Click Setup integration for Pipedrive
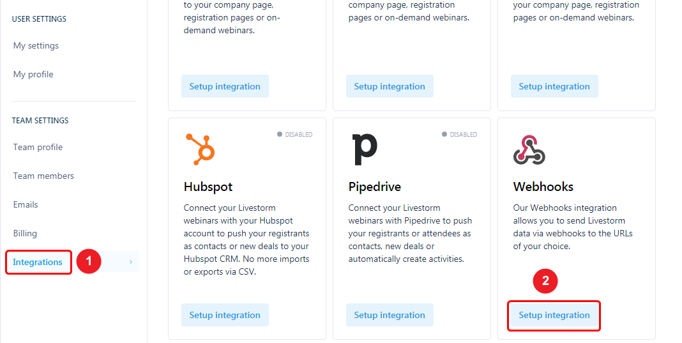Image resolution: width=682 pixels, height=343 pixels. click(390, 315)
